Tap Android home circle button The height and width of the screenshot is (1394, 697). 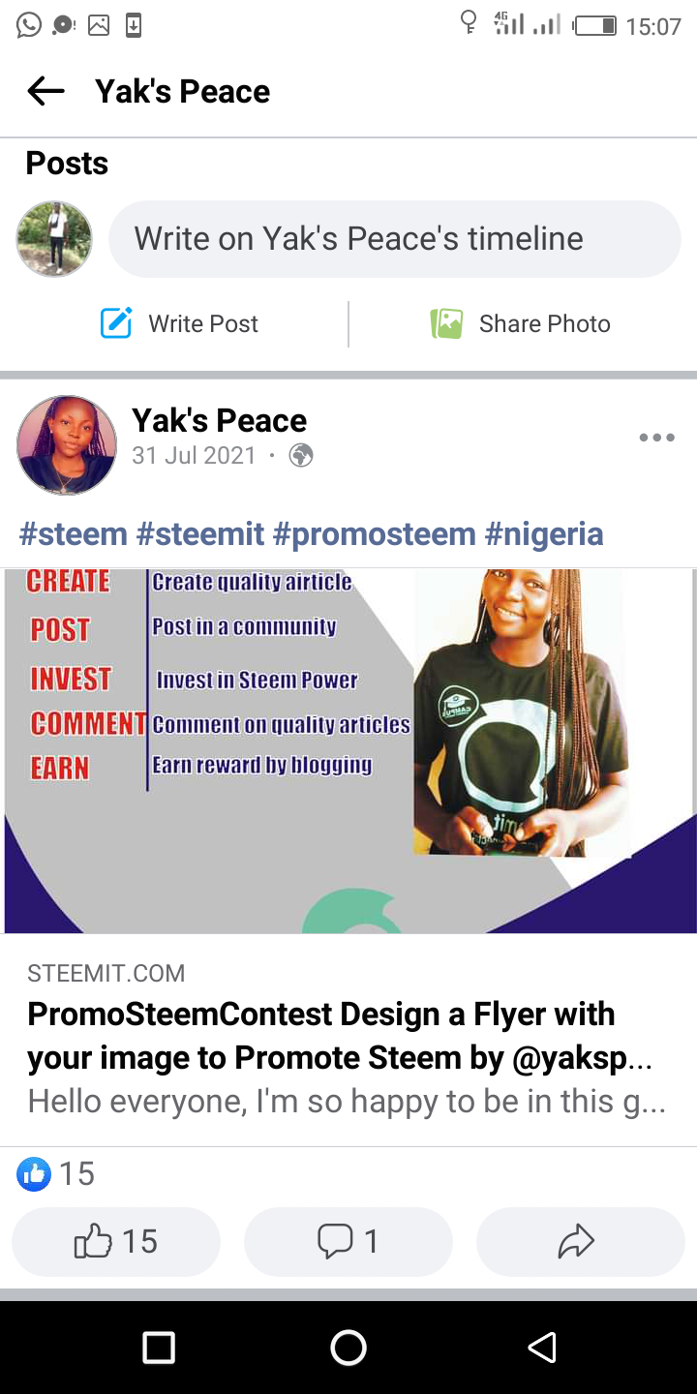point(348,1348)
